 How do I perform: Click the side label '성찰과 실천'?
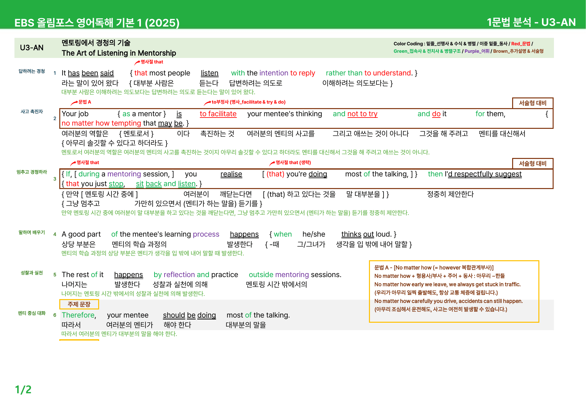tap(32, 273)
